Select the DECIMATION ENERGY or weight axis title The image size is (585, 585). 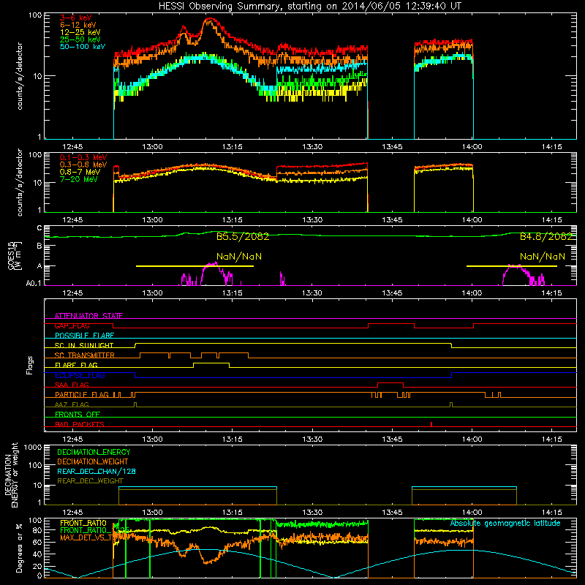[x=11, y=475]
